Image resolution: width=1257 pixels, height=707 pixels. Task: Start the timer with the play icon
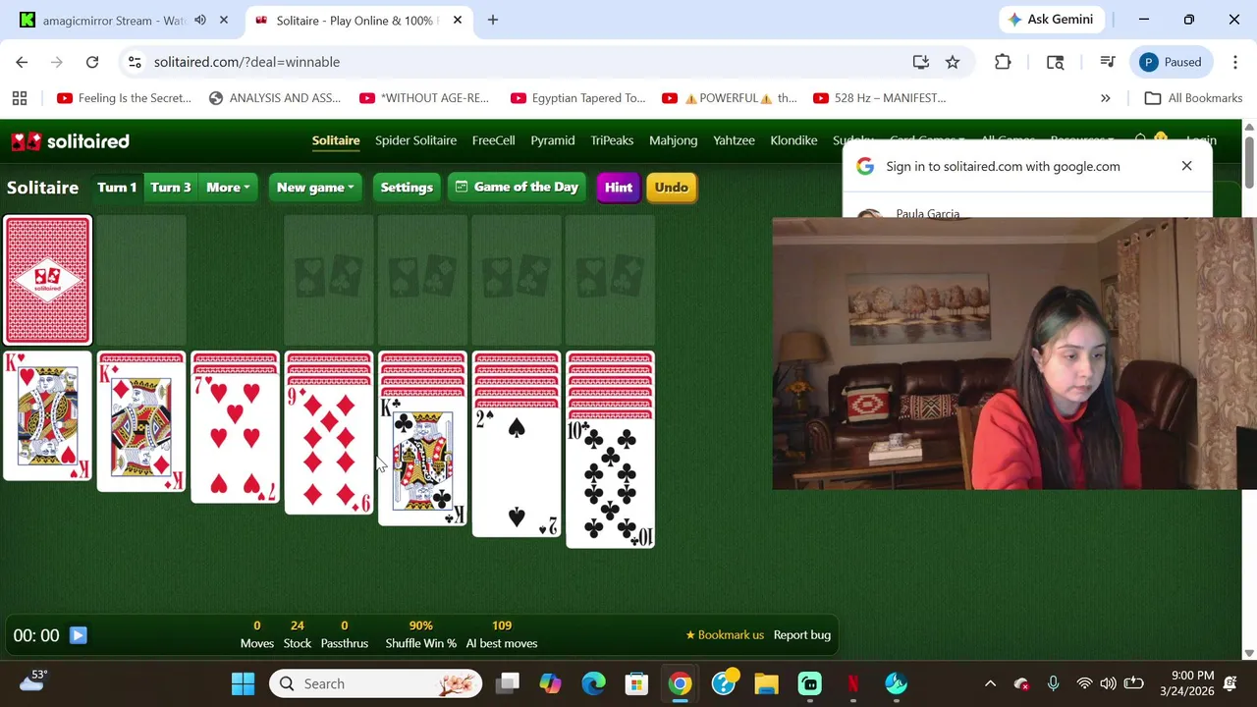click(x=79, y=635)
